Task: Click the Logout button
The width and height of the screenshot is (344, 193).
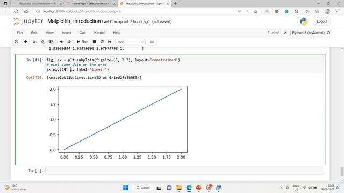Action: tap(322, 21)
